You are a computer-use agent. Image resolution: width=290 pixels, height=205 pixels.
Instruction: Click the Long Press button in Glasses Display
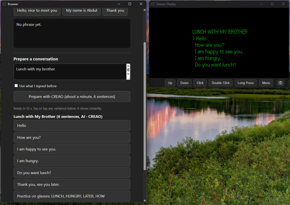[x=246, y=83]
